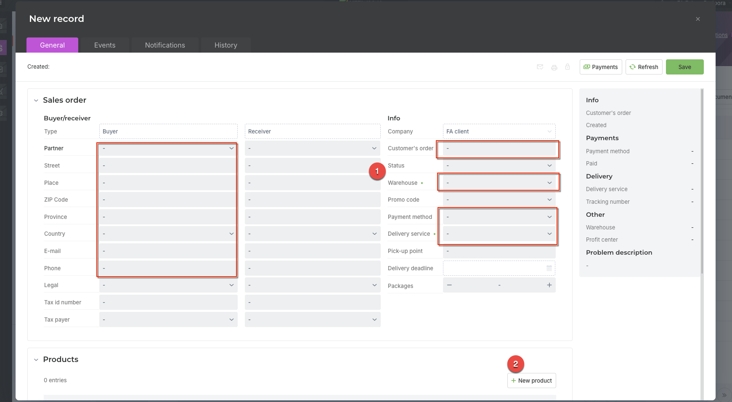Click 'Tracking number' in the side panel
Viewport: 732px width, 402px height.
tap(607, 202)
